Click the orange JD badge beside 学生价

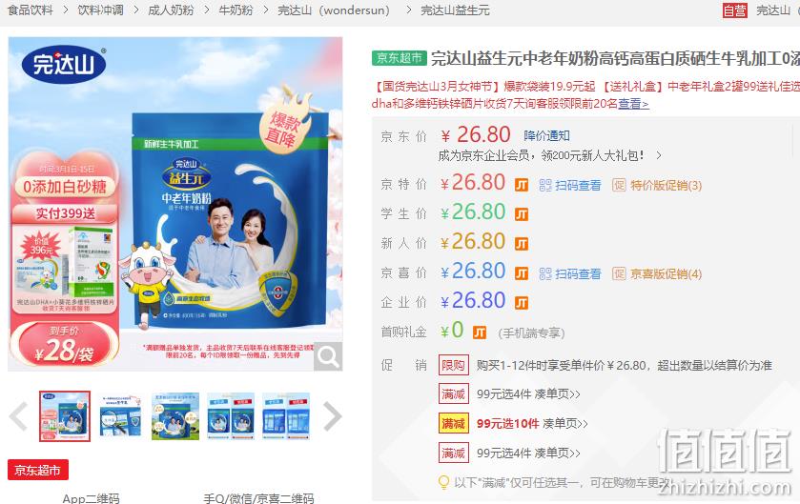[x=522, y=214]
